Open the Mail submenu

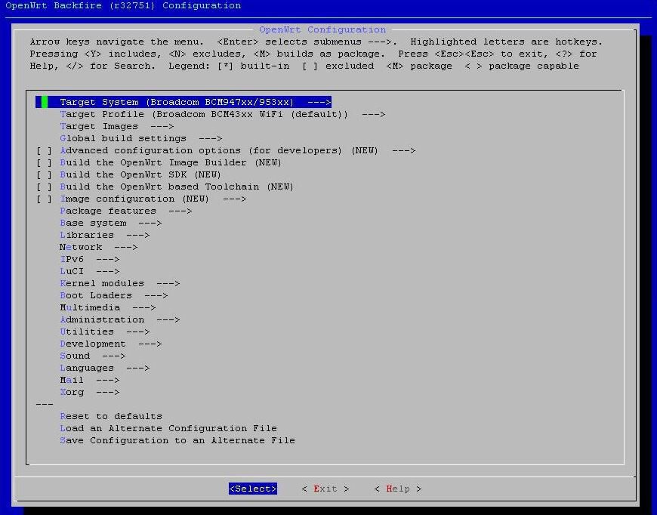point(89,380)
